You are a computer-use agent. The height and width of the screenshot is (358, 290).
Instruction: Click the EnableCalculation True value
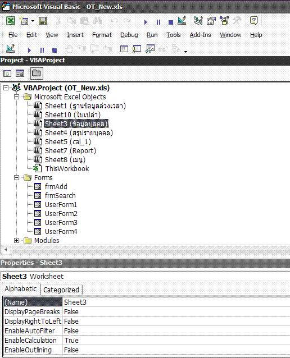176,340
